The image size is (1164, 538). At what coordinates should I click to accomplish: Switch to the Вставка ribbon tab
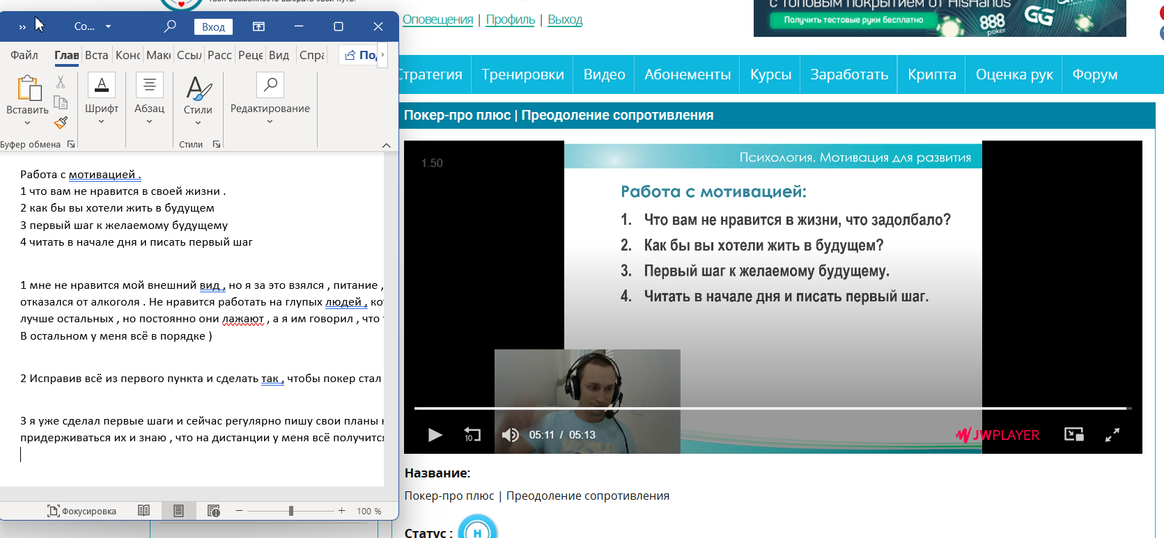coord(96,55)
